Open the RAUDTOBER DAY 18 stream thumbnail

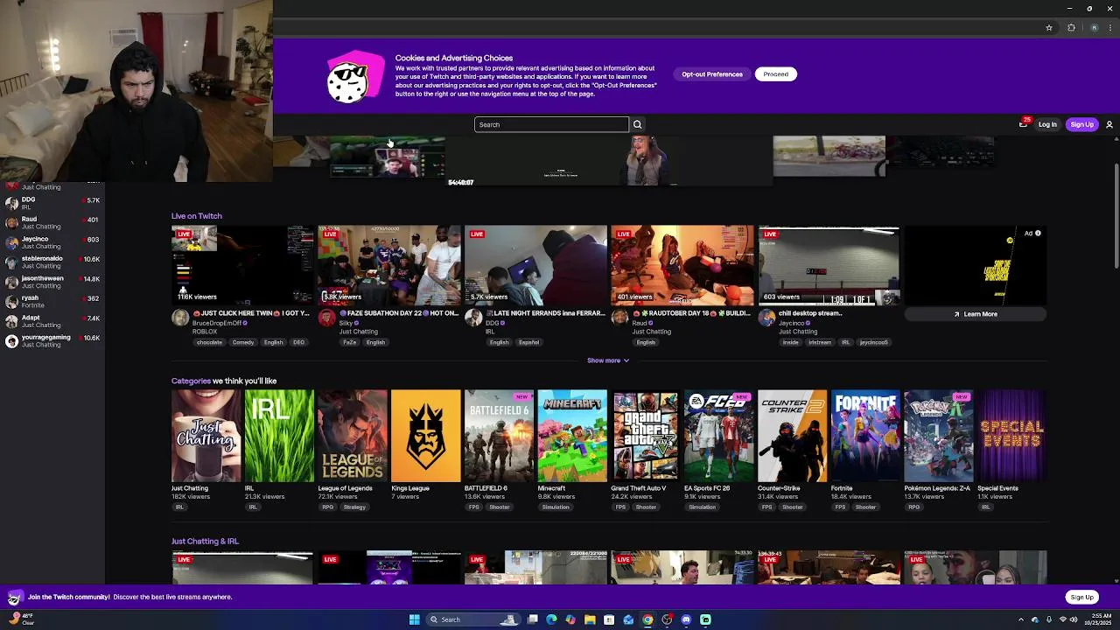[x=682, y=265]
